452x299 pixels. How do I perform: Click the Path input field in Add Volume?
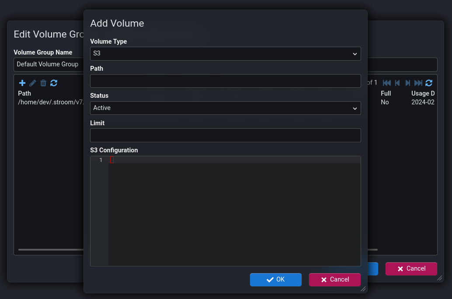coord(225,81)
